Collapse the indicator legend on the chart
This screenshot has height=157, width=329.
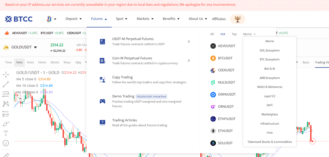[x=20, y=99]
